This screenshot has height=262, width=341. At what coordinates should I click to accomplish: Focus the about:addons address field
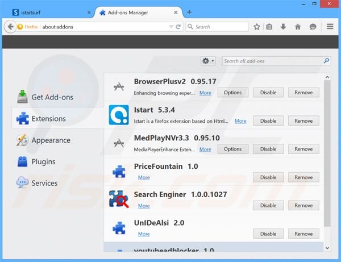[105, 27]
